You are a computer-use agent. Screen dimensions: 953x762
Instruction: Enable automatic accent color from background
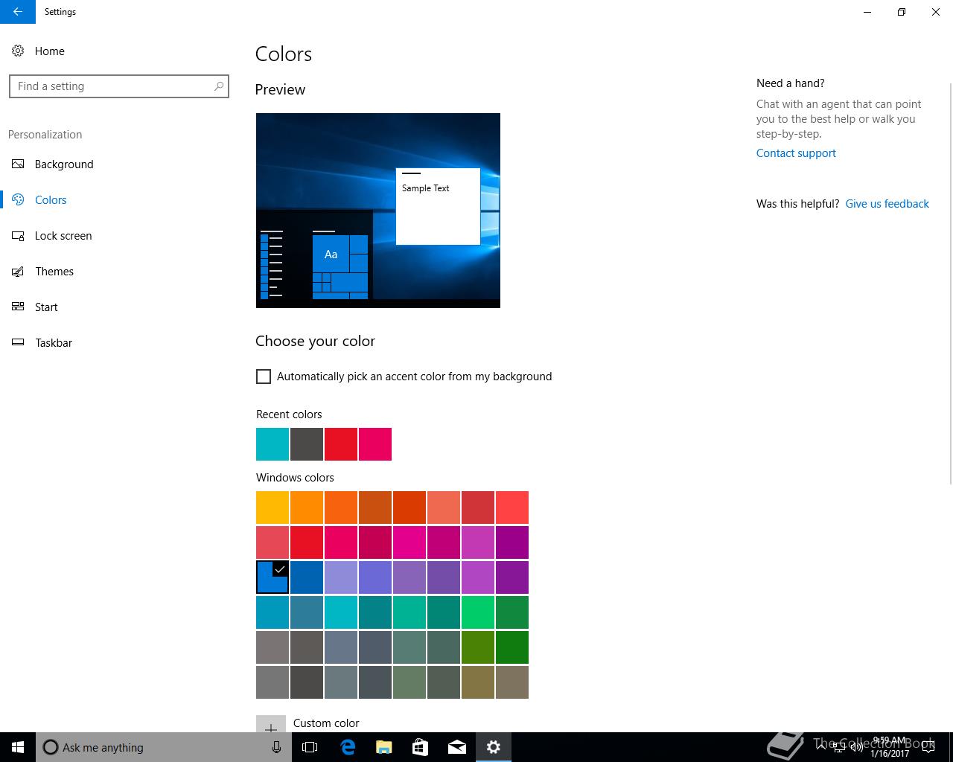click(x=264, y=377)
